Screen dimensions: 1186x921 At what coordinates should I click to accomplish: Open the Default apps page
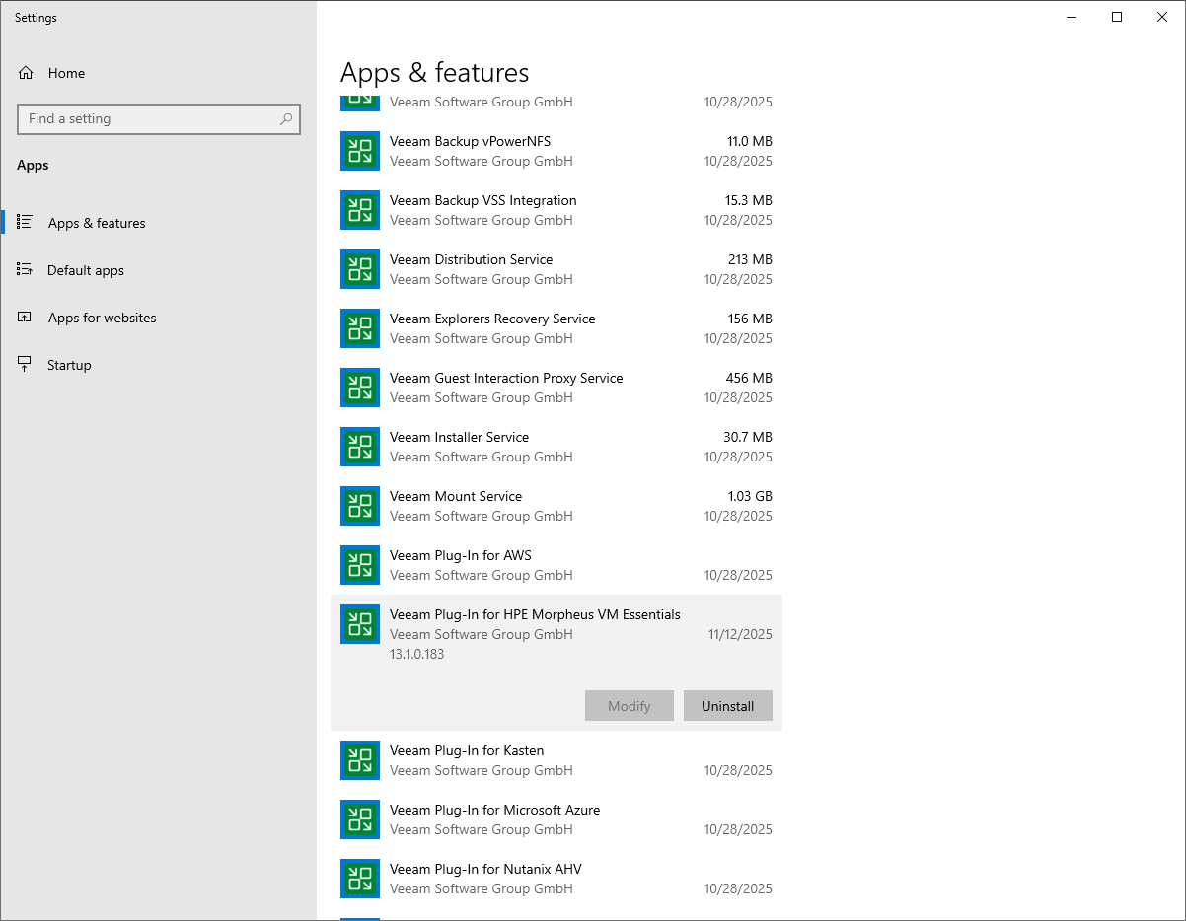pyautogui.click(x=85, y=269)
